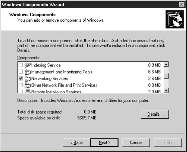The width and height of the screenshot is (187, 152).
Task: Click the Space available on disk label
Action: [x=39, y=118]
